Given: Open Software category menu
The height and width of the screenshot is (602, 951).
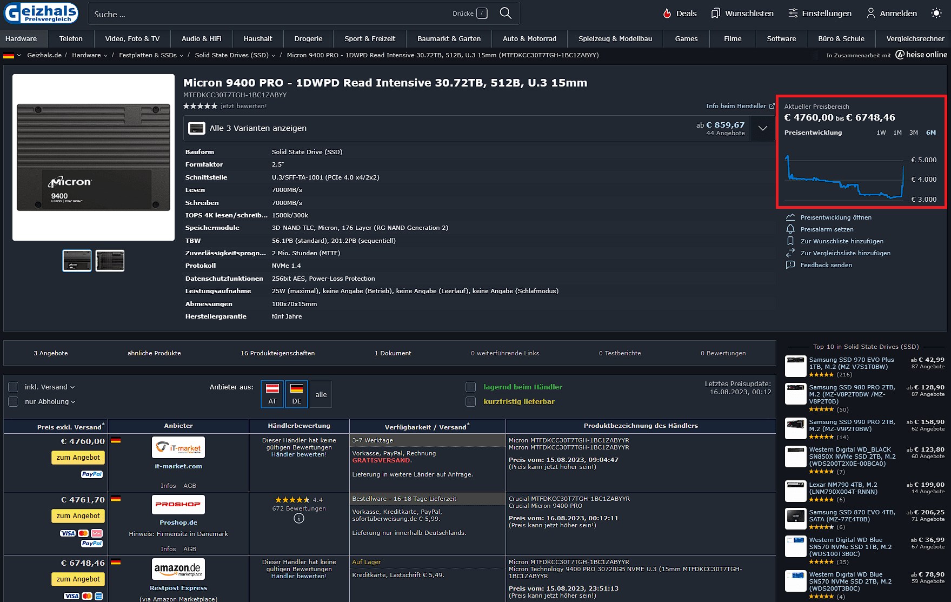Looking at the screenshot, I should click(x=781, y=38).
